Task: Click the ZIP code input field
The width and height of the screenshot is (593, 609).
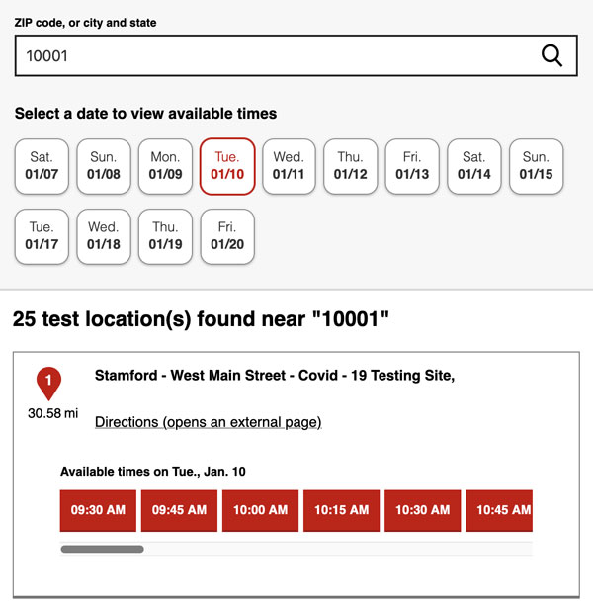Action: coord(277,56)
